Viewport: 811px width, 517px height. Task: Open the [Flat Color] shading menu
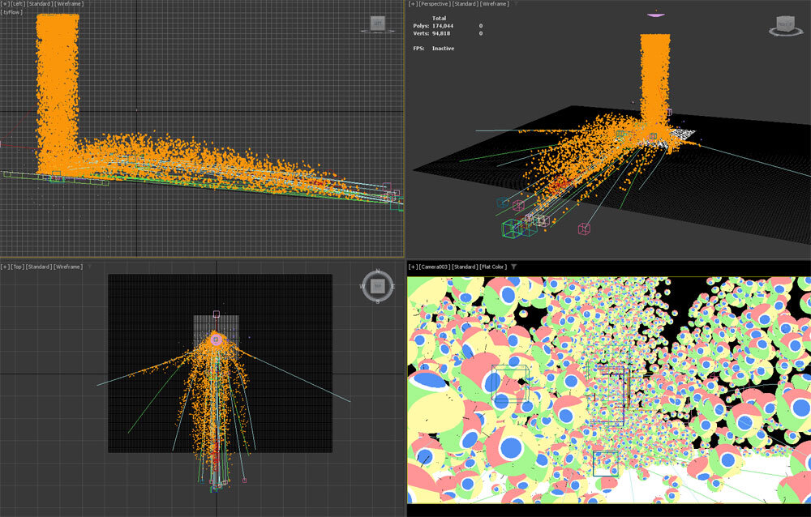493,267
